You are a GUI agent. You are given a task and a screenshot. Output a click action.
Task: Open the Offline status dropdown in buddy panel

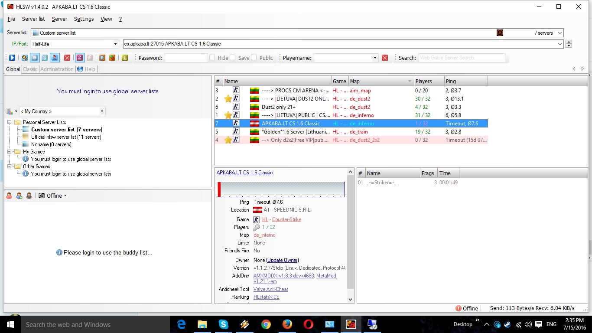53,196
